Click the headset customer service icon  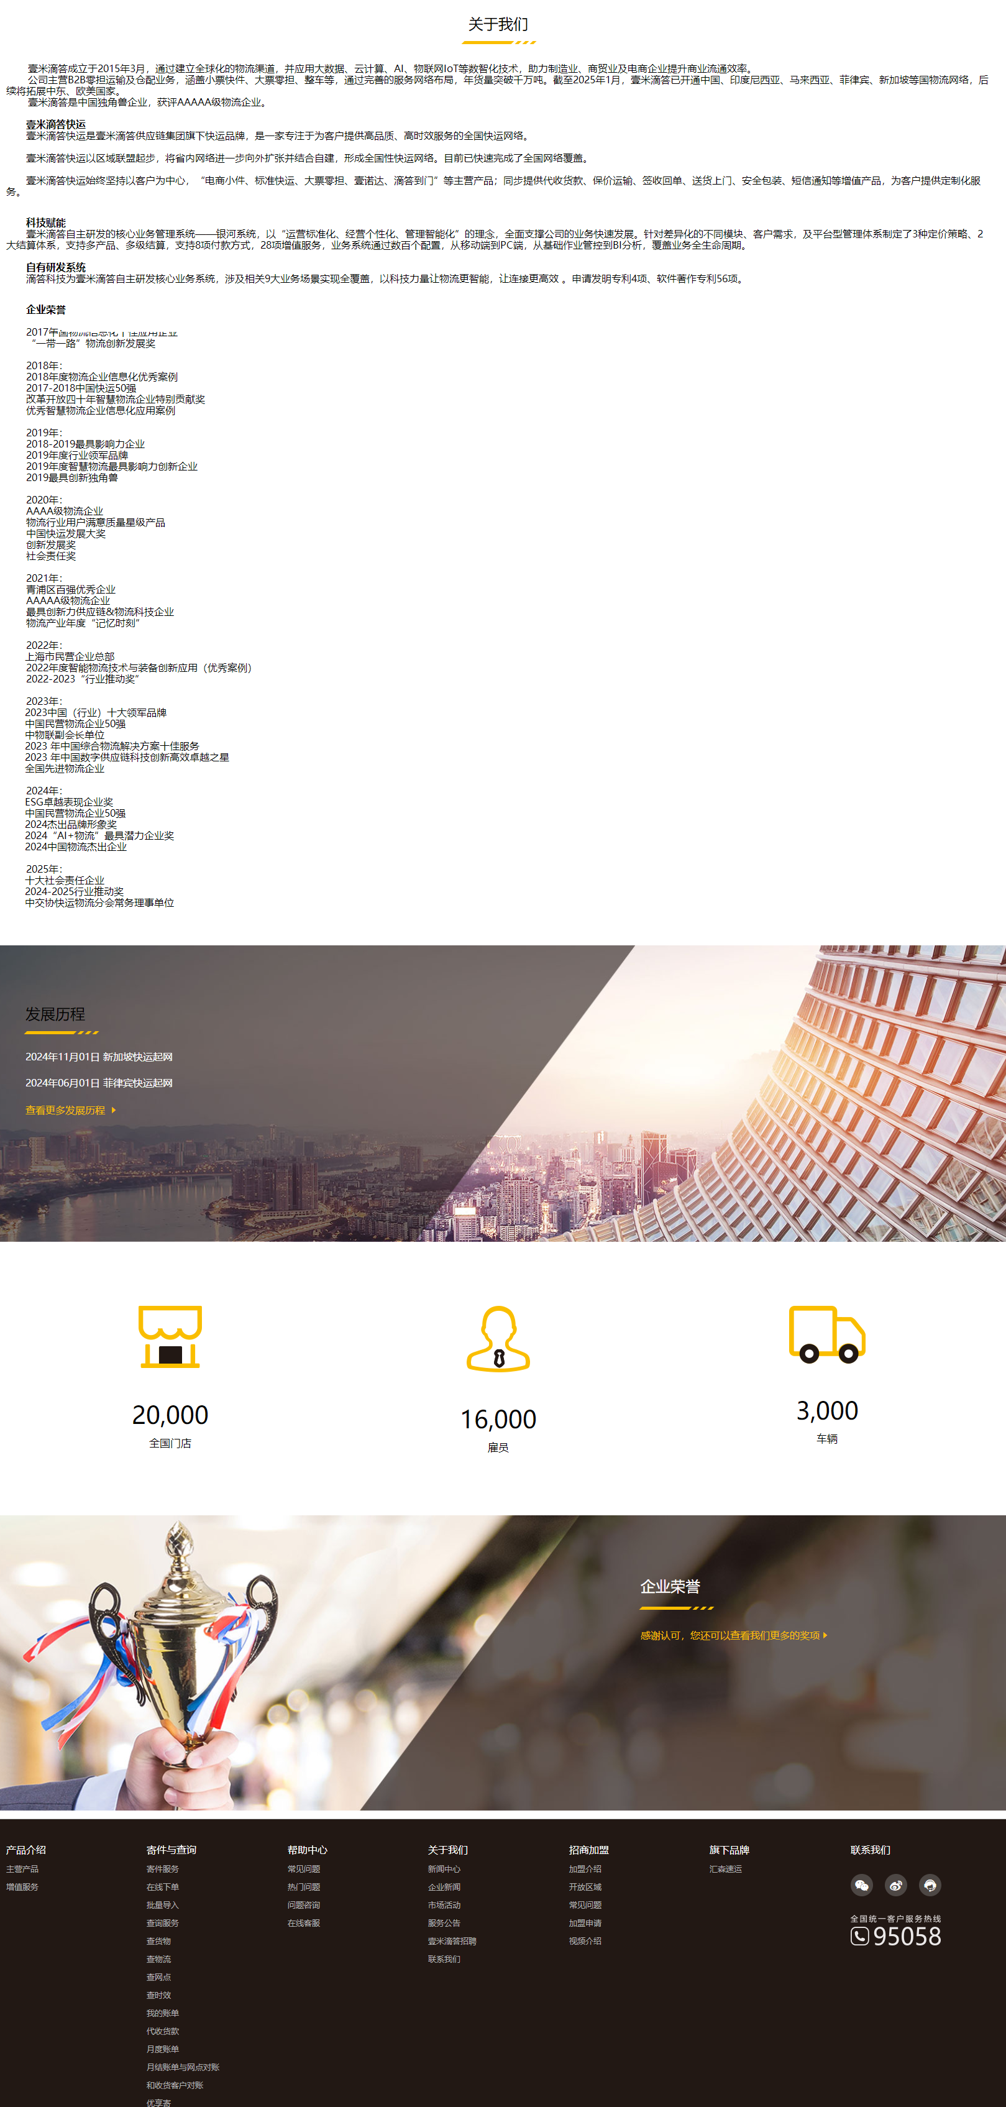coord(930,1884)
